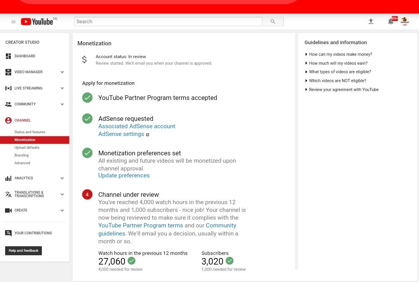Open the notifications bell
Viewport: 419px width, 282px height.
[x=391, y=22]
